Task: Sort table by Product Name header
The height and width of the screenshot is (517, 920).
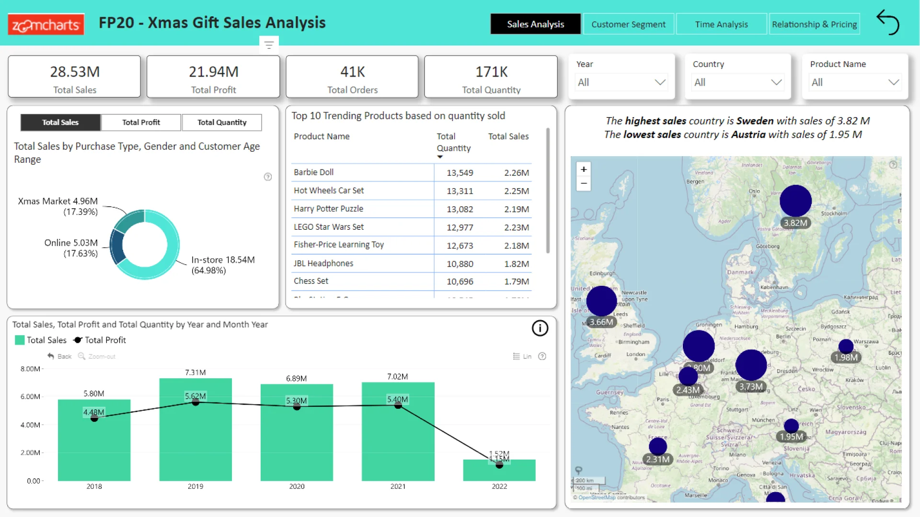Action: tap(322, 136)
